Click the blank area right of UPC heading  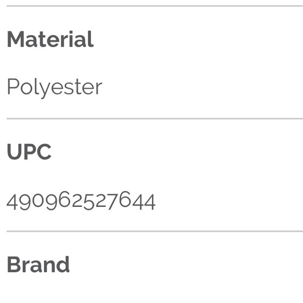[x=177, y=151]
